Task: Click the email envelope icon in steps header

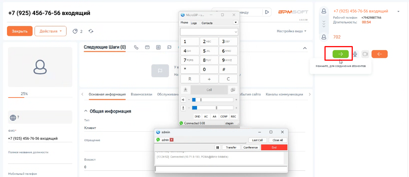Action: click(x=147, y=47)
